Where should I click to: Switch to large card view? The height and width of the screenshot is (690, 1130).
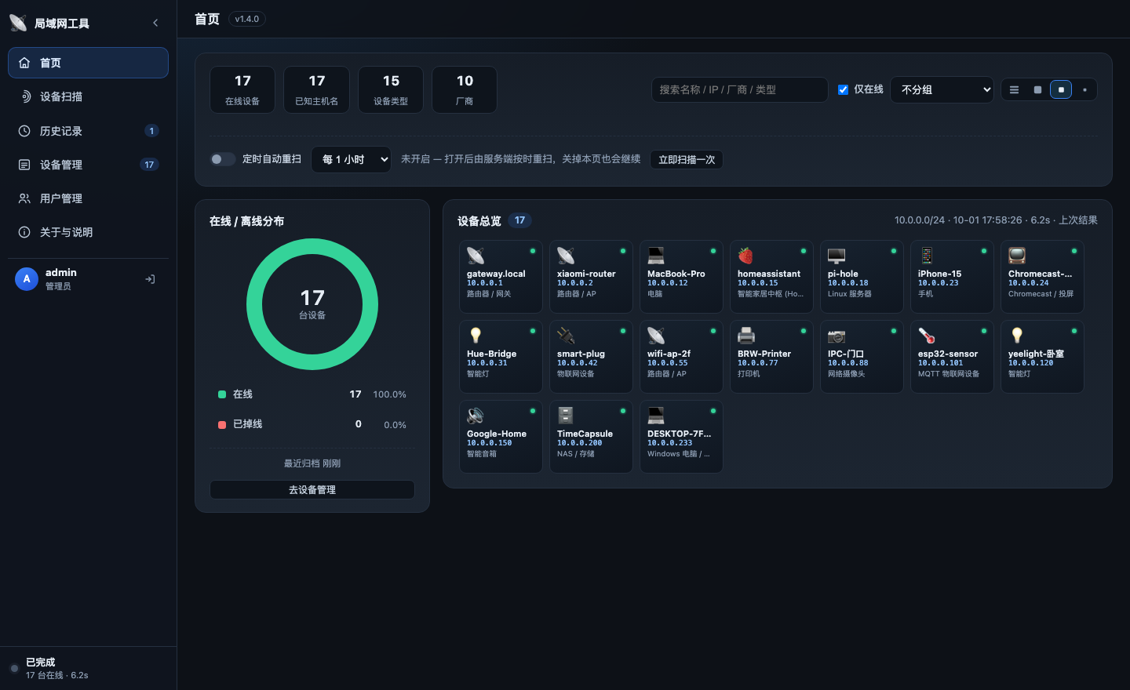[1037, 89]
